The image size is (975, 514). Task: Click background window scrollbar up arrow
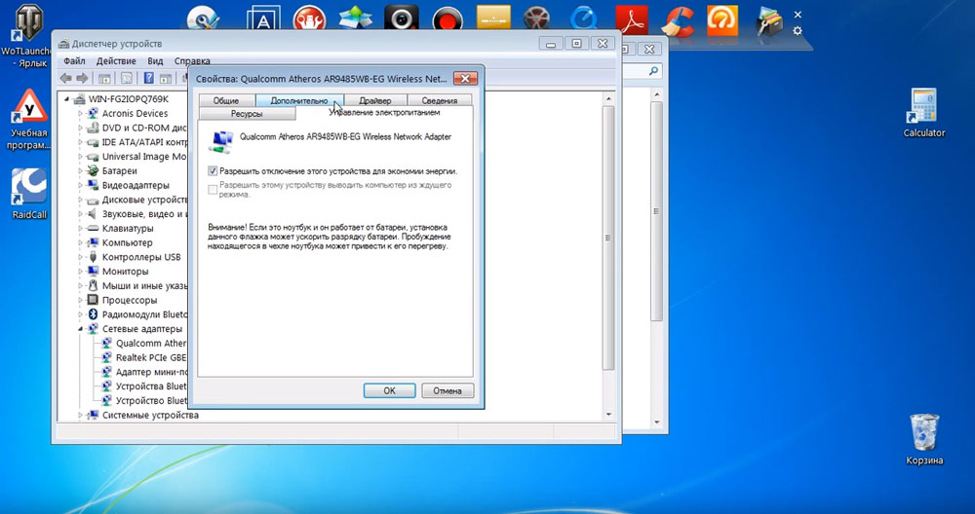(x=657, y=95)
